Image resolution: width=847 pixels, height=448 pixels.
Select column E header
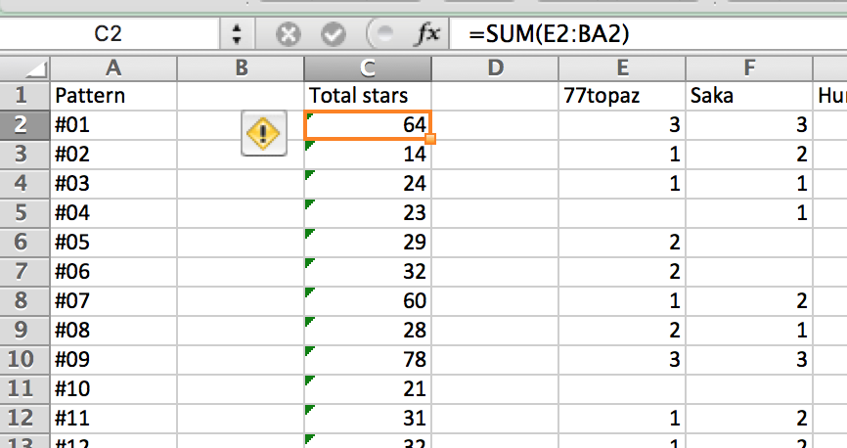(622, 68)
